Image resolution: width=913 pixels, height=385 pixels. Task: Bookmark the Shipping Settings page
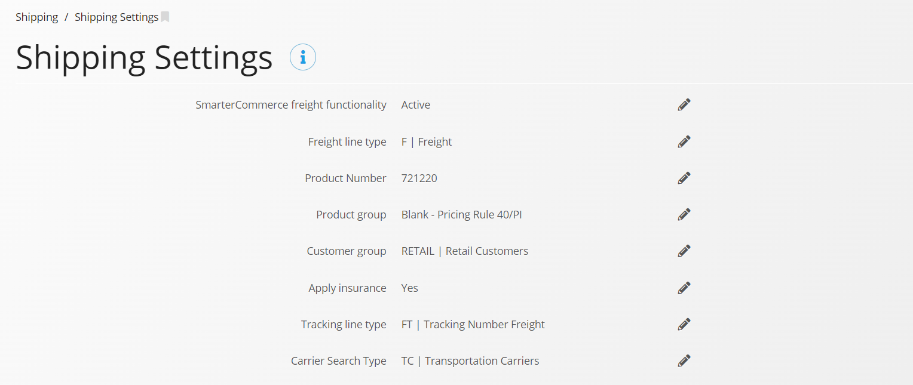(165, 17)
